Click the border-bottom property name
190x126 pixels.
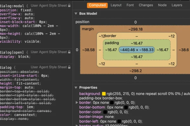[x=92, y=107]
